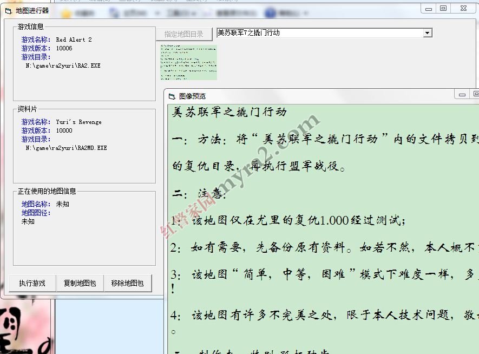Image resolution: width=479 pixels, height=354 pixels.
Task: Click the blurred blue help circle icon
Action: point(271,13)
